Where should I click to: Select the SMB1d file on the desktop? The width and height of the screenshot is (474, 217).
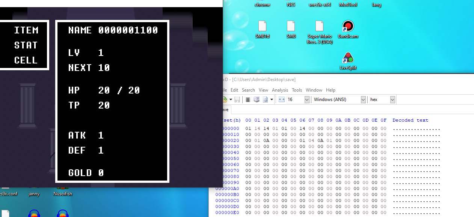tap(263, 29)
